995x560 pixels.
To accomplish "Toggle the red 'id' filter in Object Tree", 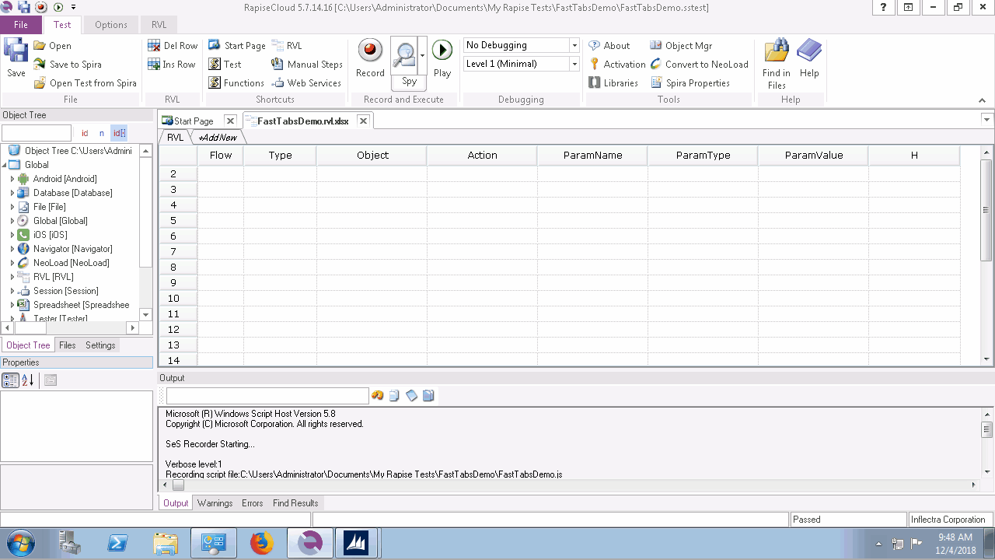I will pyautogui.click(x=85, y=133).
